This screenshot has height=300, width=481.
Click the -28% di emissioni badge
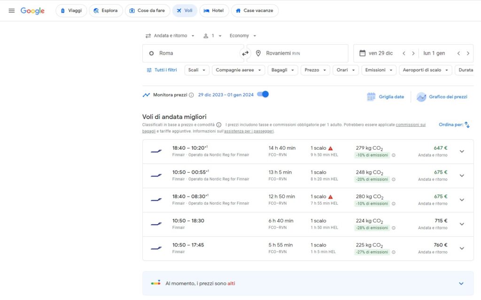(372, 228)
